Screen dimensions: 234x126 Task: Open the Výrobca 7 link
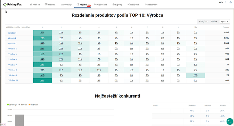[13, 65]
